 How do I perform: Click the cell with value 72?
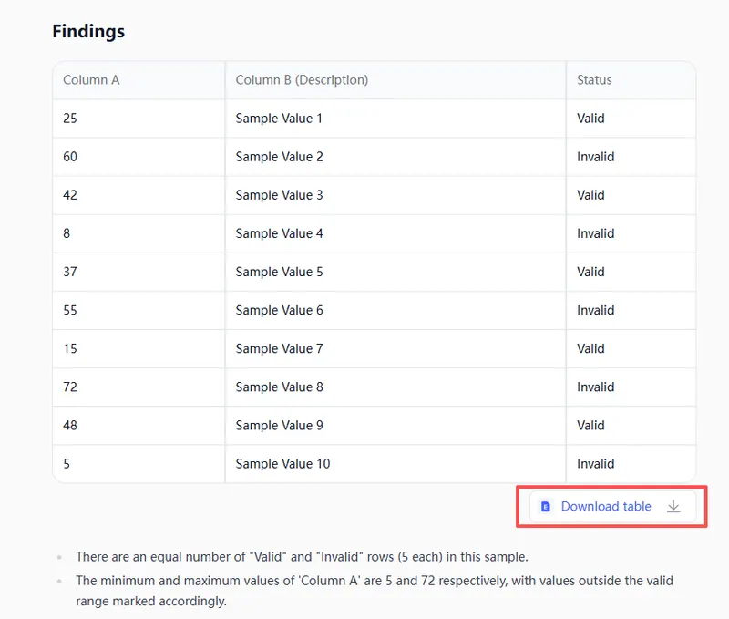click(70, 387)
